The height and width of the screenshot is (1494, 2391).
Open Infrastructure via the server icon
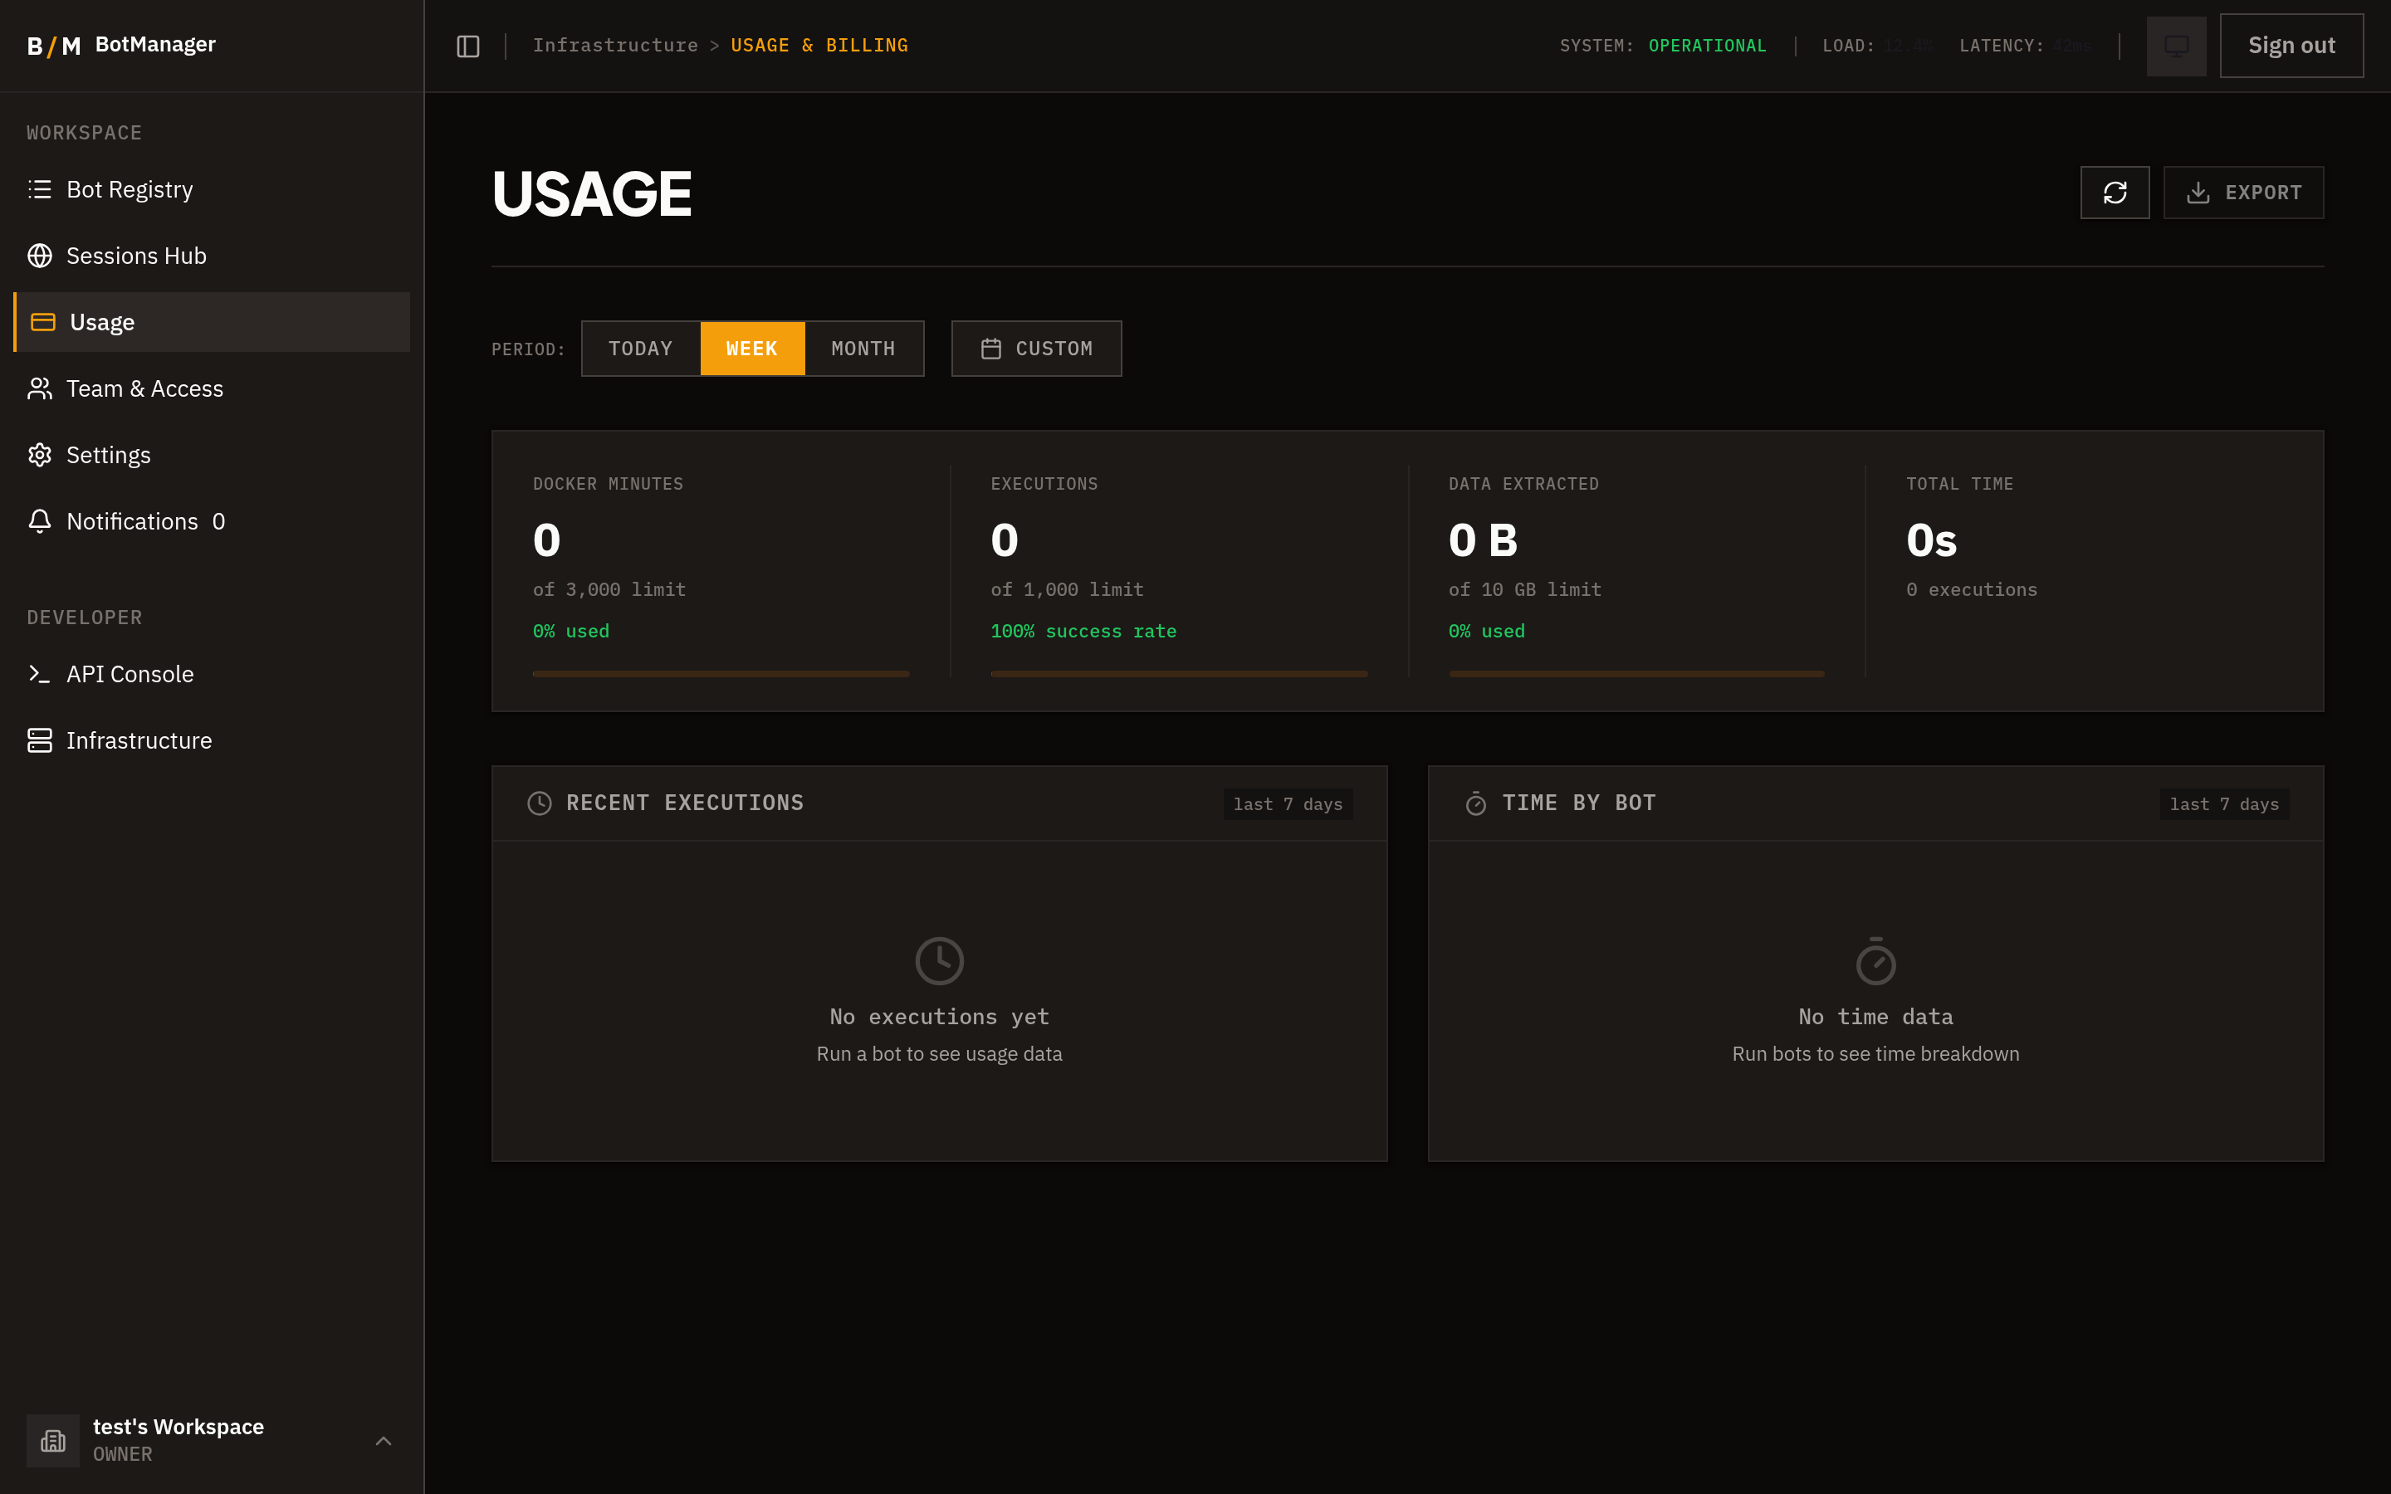[40, 740]
